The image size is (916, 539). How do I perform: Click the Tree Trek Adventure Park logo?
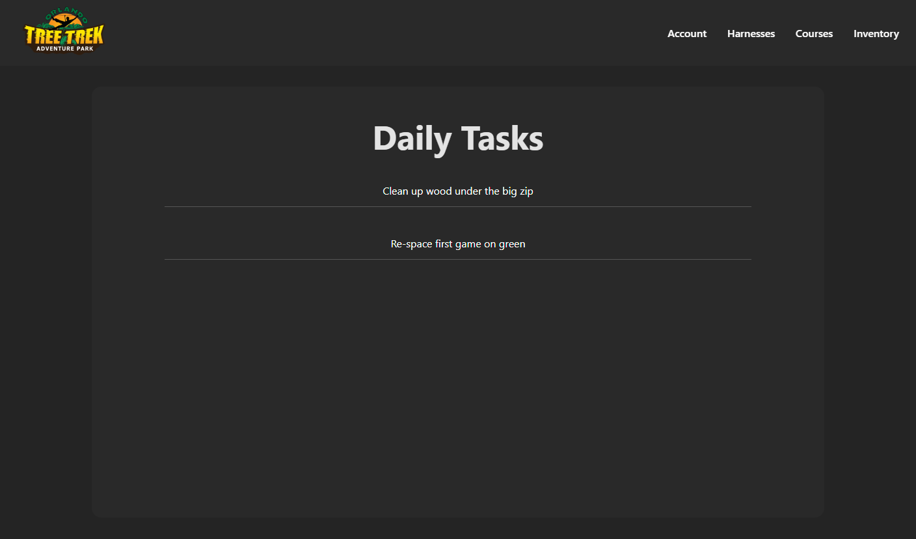64,33
